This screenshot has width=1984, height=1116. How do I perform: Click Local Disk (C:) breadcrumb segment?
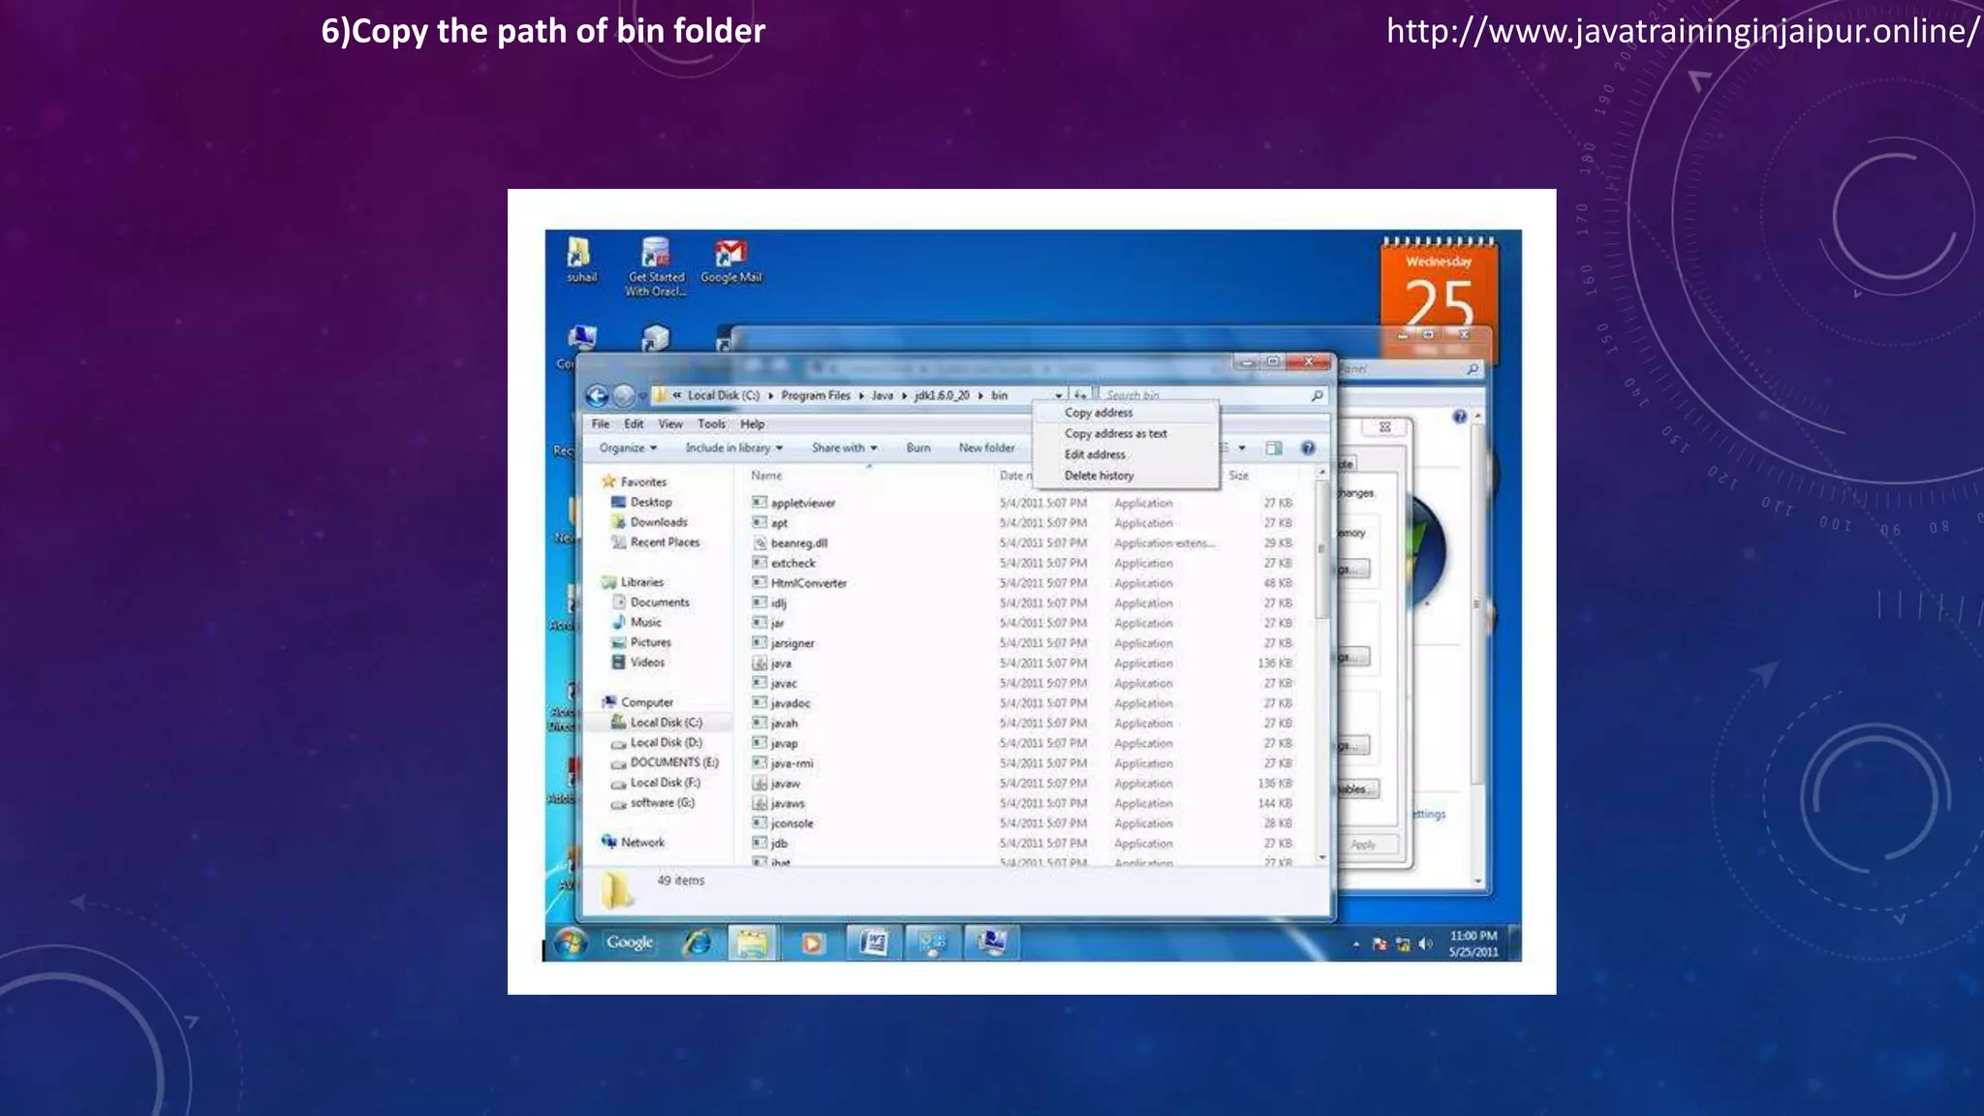point(723,395)
